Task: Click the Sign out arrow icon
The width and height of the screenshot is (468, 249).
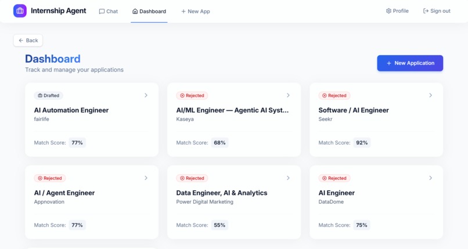Action: [426, 11]
